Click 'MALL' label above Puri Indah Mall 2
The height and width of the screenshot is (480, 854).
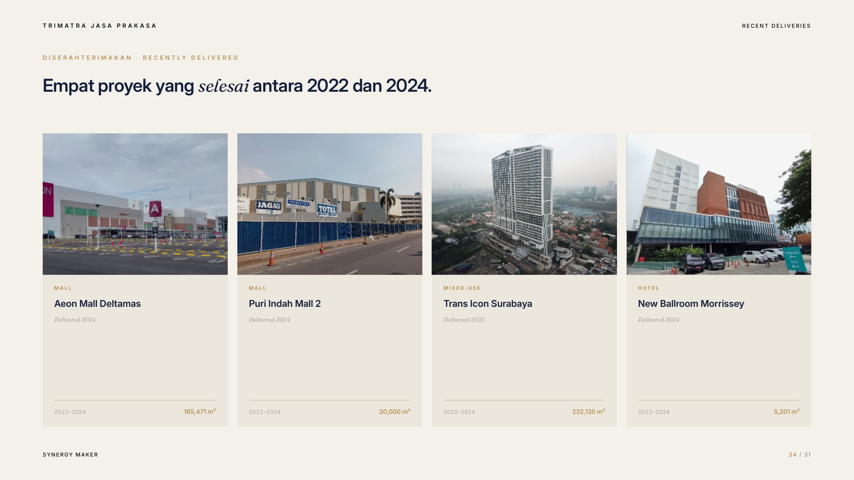(258, 288)
